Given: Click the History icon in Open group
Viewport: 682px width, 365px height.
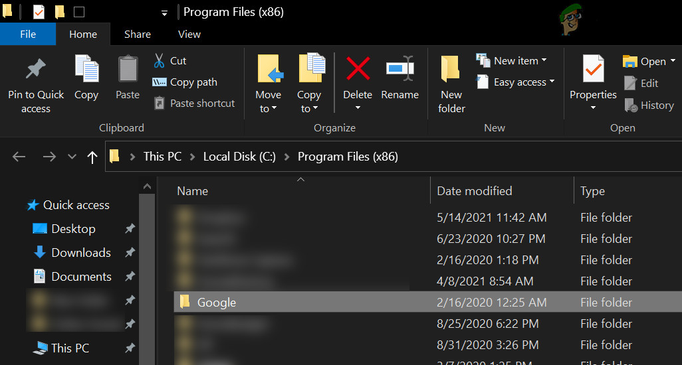Looking at the screenshot, I should (631, 106).
